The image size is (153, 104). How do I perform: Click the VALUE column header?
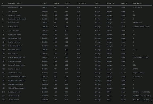tap(57, 3)
